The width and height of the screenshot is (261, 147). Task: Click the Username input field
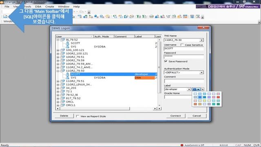(184, 49)
